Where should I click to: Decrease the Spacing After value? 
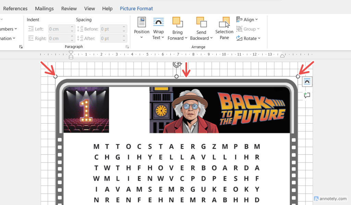tap(124, 40)
